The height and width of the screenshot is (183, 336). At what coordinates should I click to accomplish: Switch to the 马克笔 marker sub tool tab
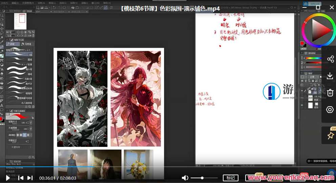26,44
